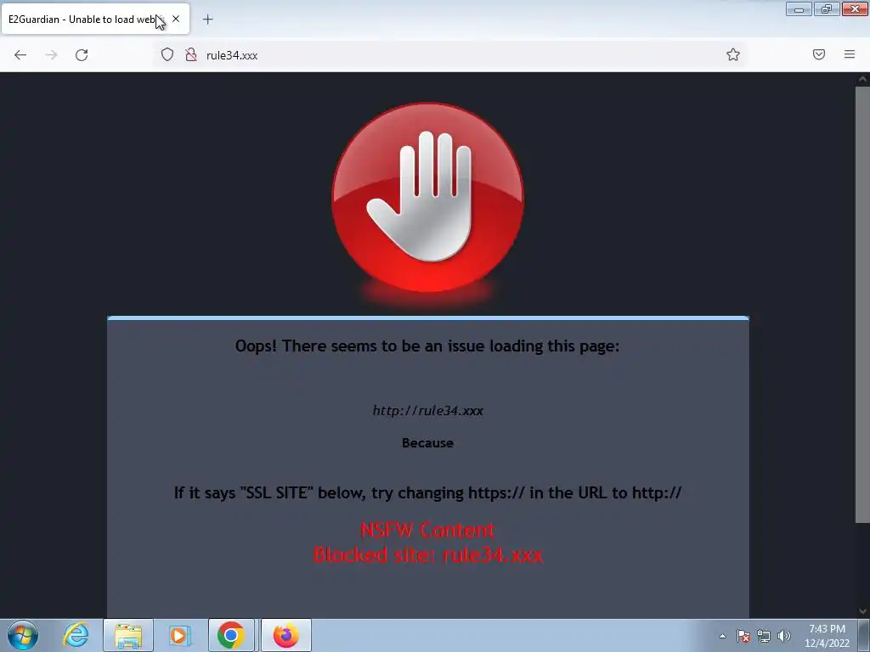The width and height of the screenshot is (870, 652).
Task: Open the Action Center flag icon
Action: pos(743,636)
